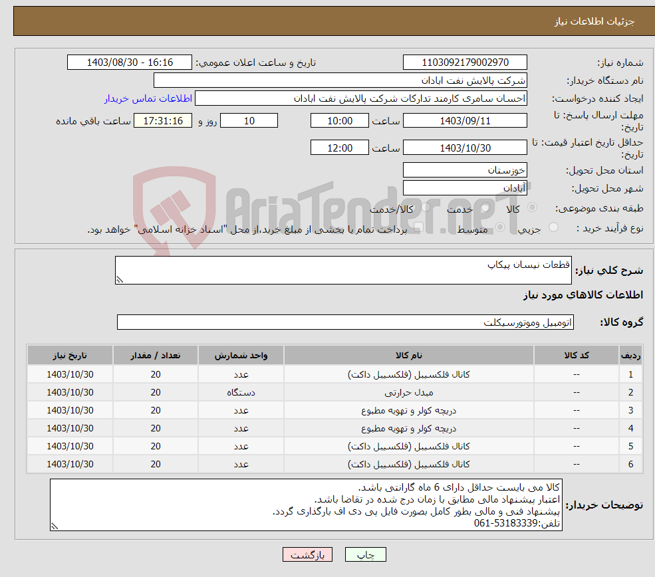Click the اطلاعات کالاهای مورد نیاز heading
The height and width of the screenshot is (577, 655).
[x=583, y=295]
